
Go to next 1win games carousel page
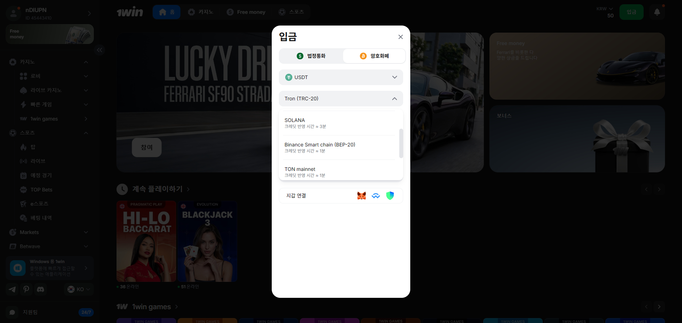point(659,307)
